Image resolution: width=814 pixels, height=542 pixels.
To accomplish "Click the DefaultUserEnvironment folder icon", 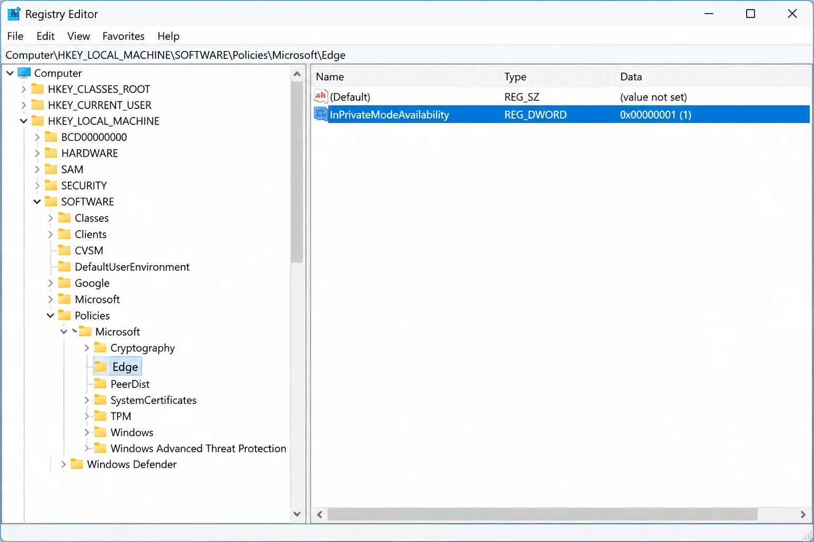I will pos(64,267).
